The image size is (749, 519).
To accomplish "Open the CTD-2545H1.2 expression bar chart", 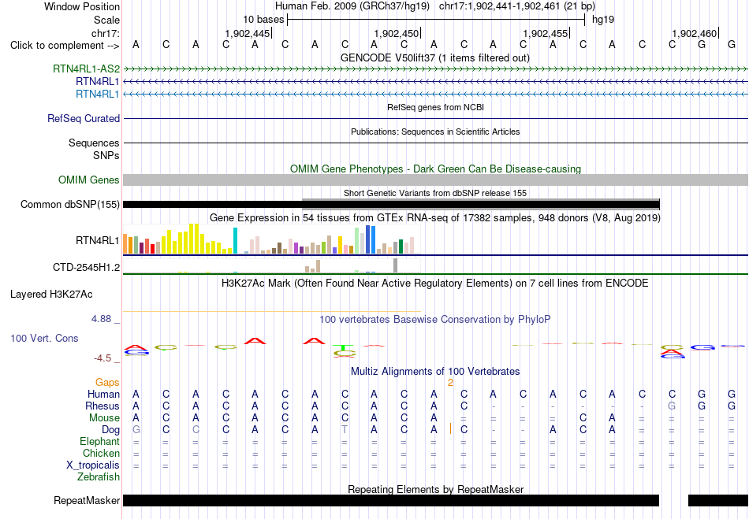I will pyautogui.click(x=272, y=265).
